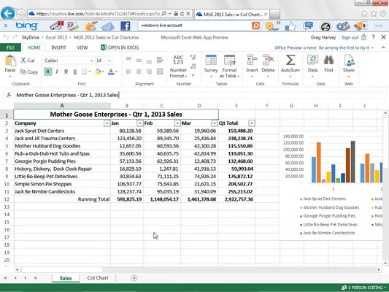Open the font color A swatch

pyautogui.click(x=111, y=72)
